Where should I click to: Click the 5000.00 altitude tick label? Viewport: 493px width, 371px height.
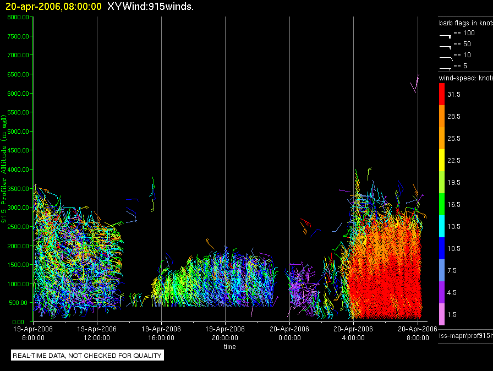click(x=18, y=132)
